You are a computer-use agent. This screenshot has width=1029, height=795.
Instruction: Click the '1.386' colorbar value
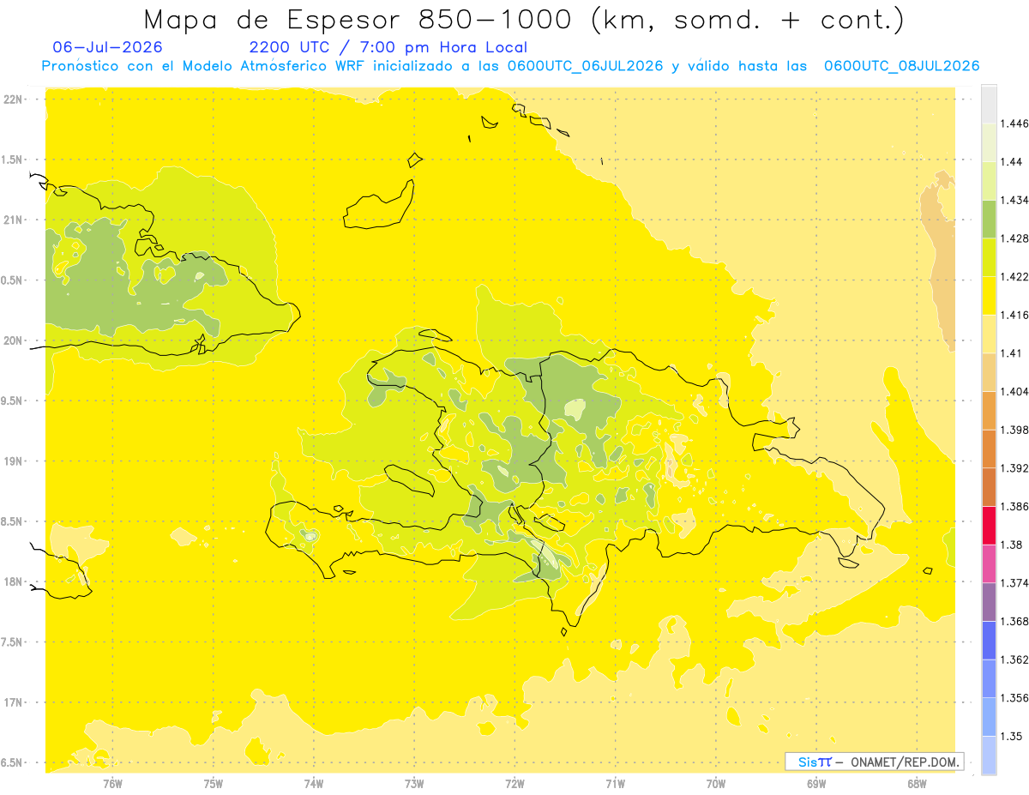point(1015,507)
